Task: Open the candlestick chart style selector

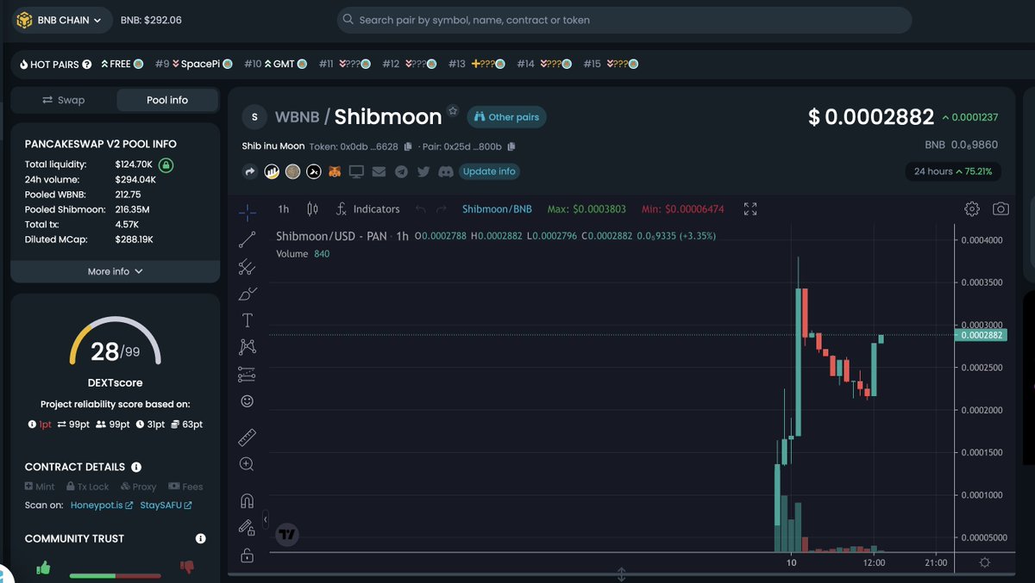Action: point(312,208)
